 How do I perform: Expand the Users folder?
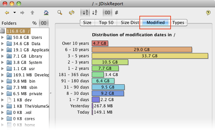[2, 37]
